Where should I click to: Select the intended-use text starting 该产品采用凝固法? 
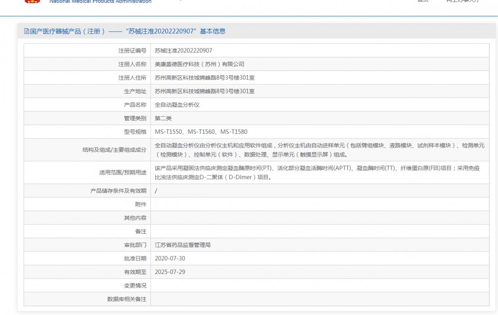[318, 173]
